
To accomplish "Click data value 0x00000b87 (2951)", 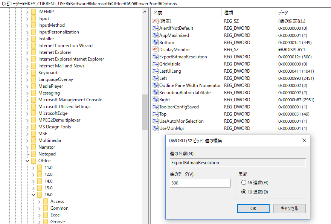I will [296, 100].
